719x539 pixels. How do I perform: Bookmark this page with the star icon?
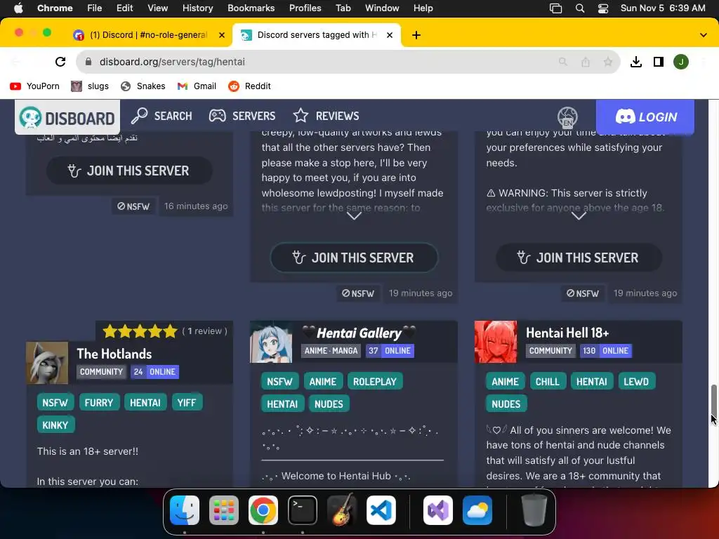[607, 62]
